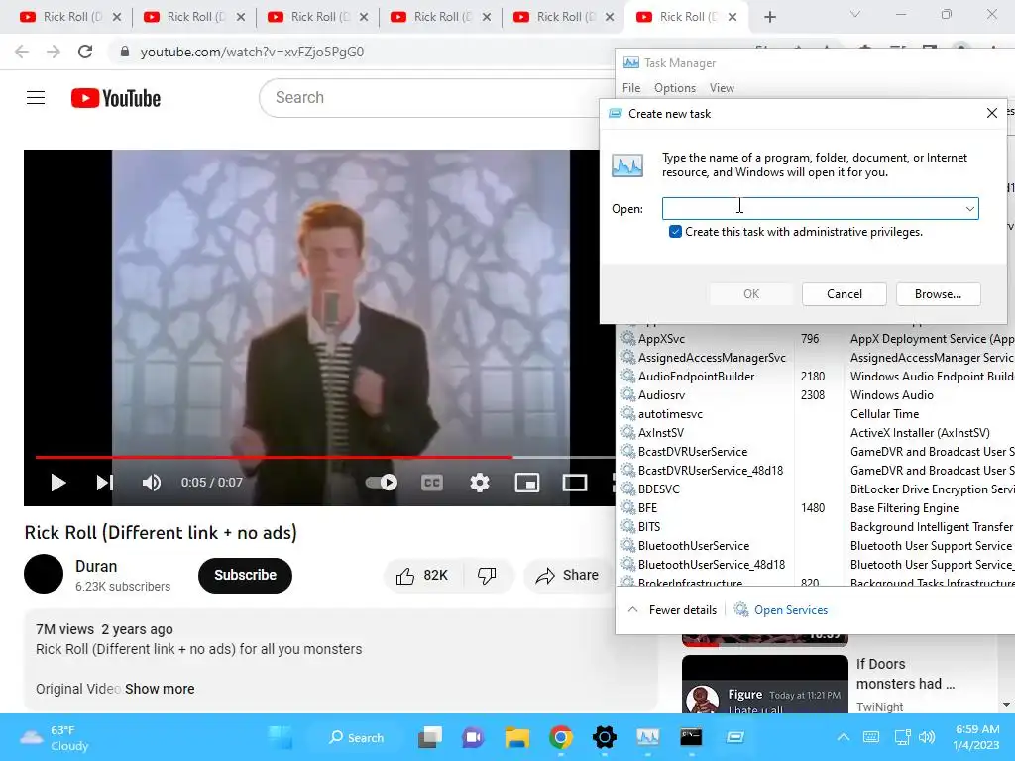Uncheck administrative privileges checkbox
Screen dimensions: 1015x761
pos(675,232)
